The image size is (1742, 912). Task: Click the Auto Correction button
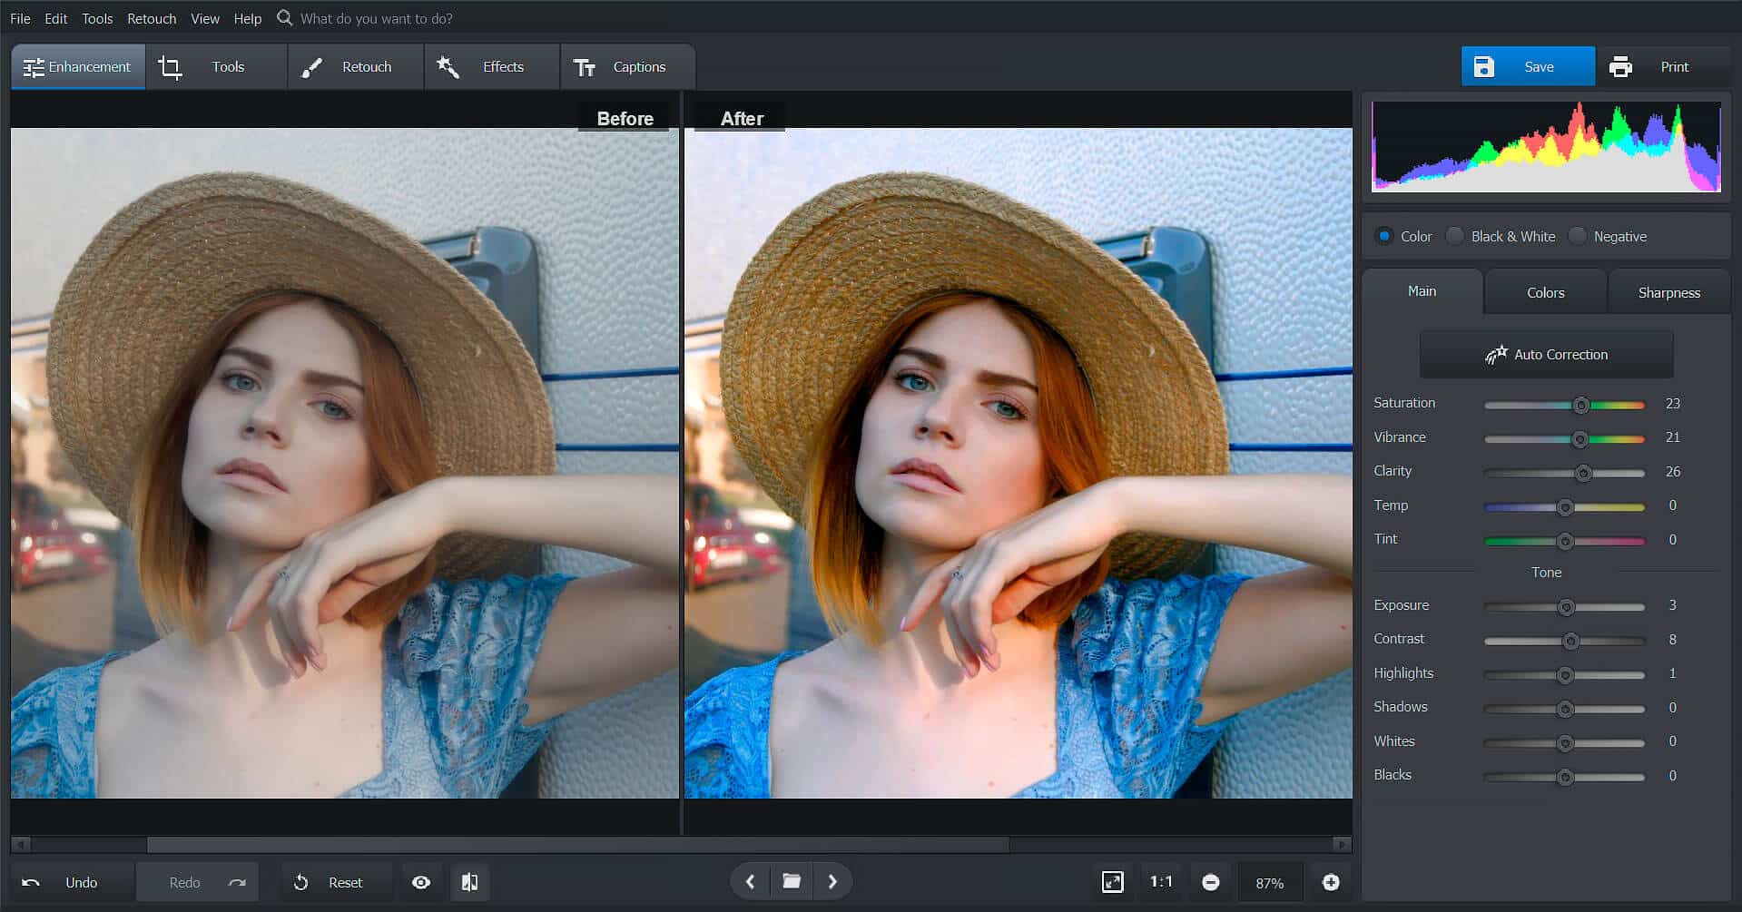pos(1546,354)
